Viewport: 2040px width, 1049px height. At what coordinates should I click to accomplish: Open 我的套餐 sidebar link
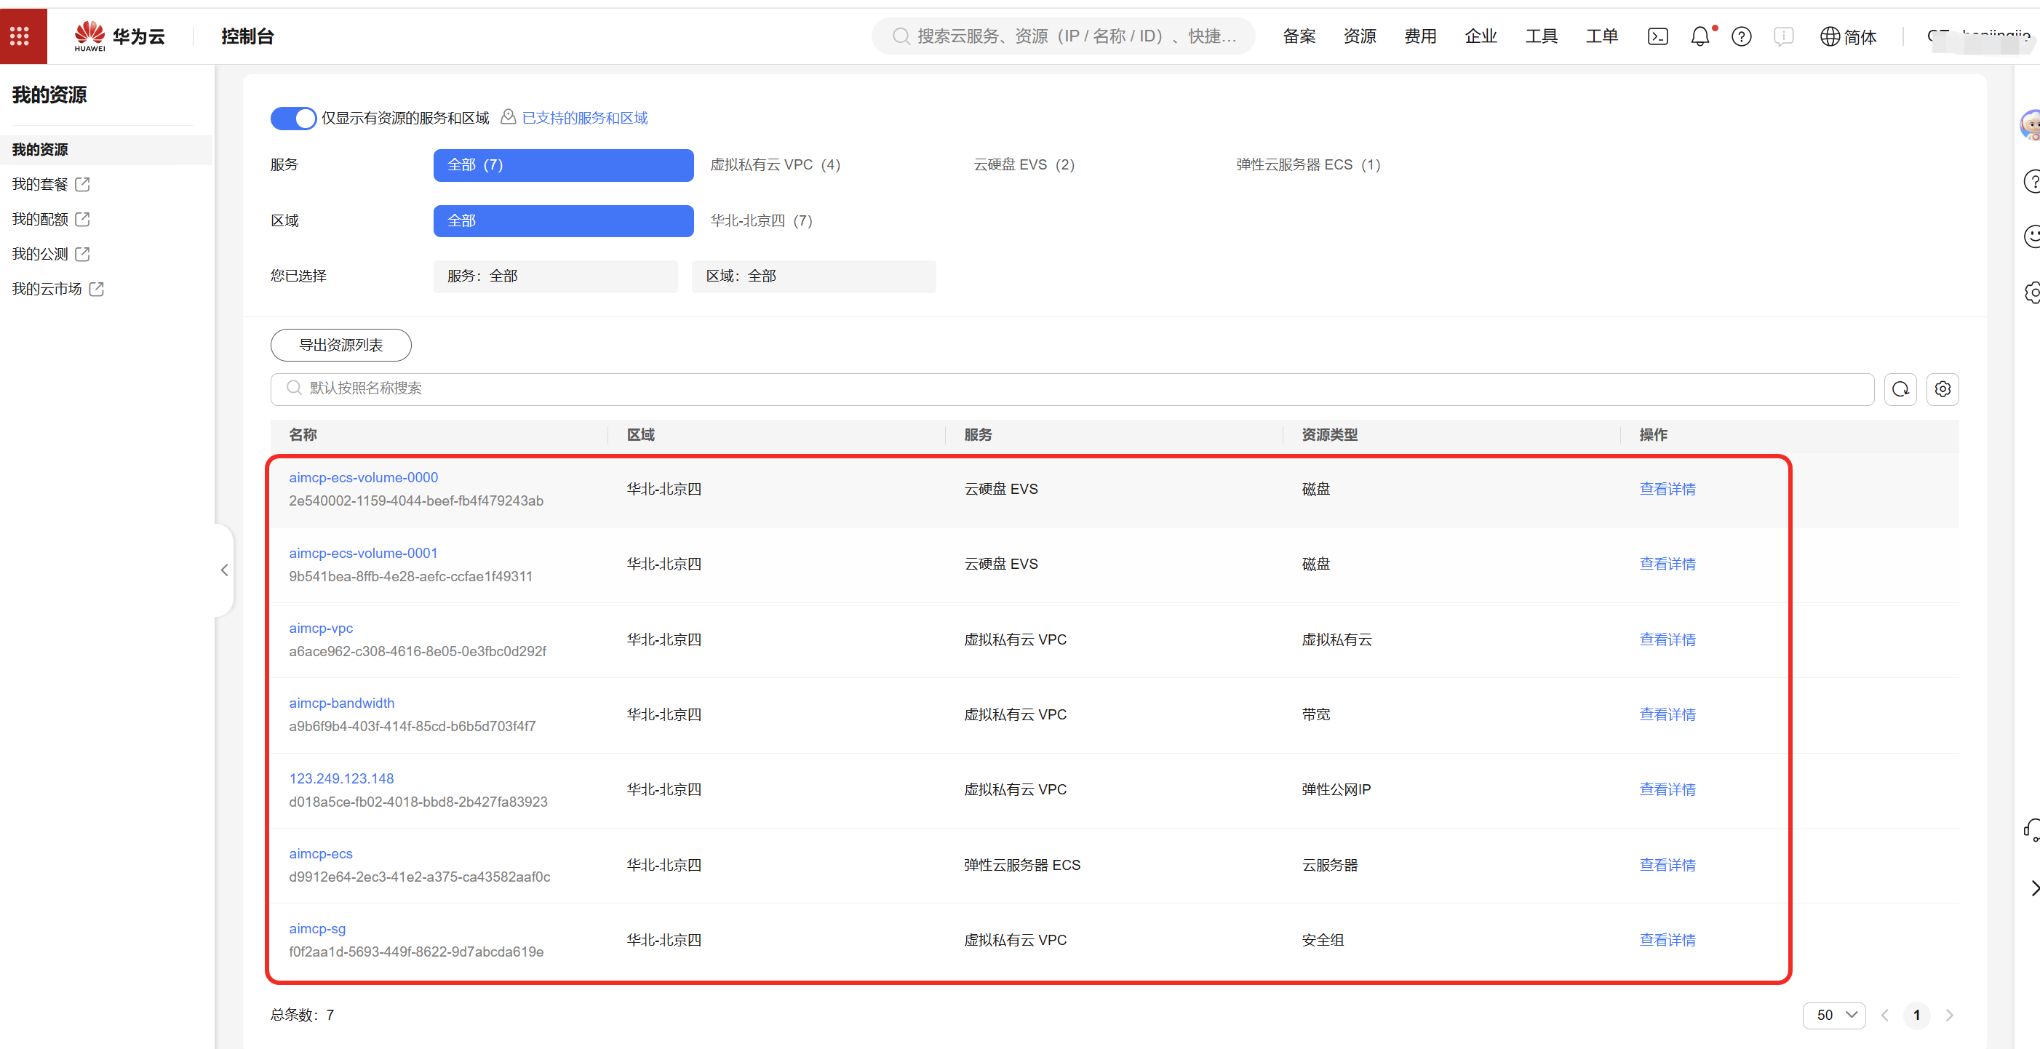[41, 185]
